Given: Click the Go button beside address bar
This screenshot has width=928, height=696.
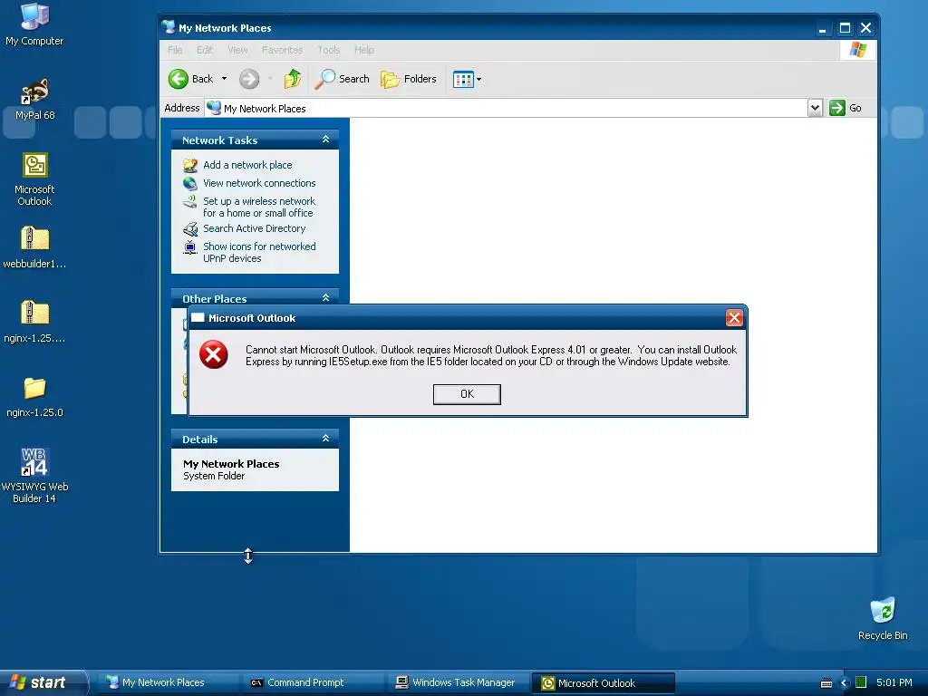Looking at the screenshot, I should (x=846, y=108).
